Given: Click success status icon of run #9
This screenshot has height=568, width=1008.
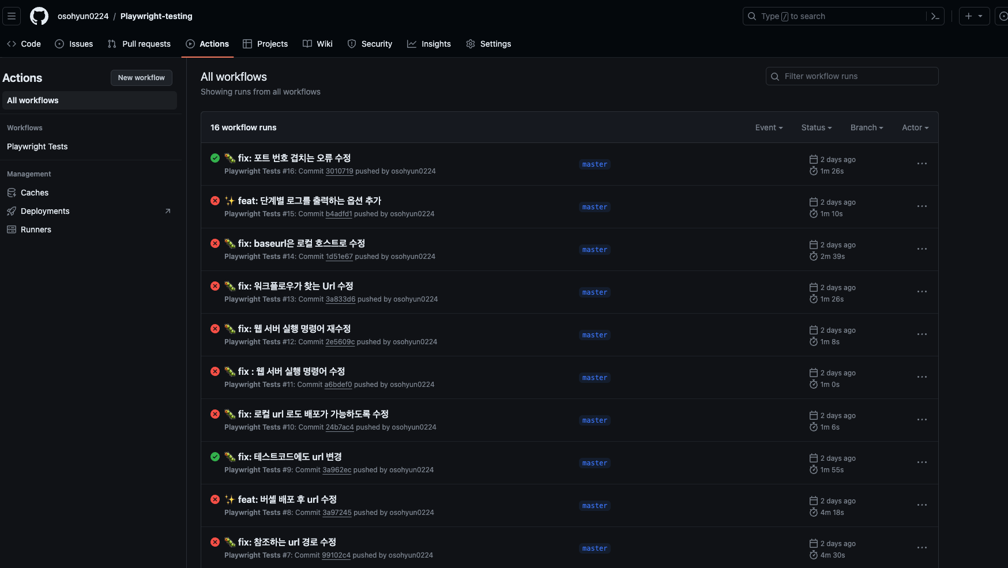Looking at the screenshot, I should [x=215, y=457].
